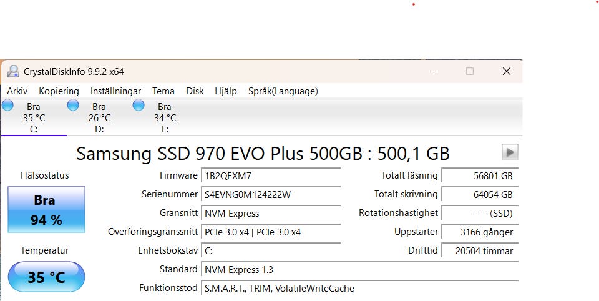
Task: Click the Hälsostatus label
Action: point(45,175)
